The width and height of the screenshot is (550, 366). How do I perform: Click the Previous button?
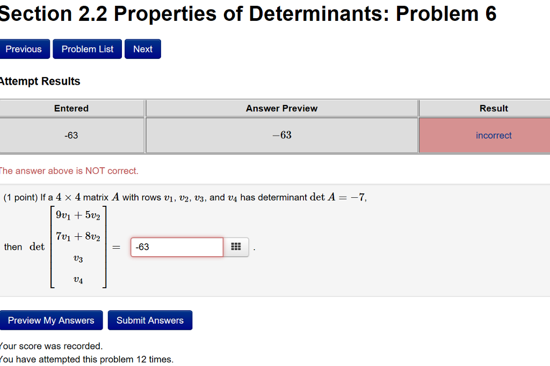[x=25, y=49]
